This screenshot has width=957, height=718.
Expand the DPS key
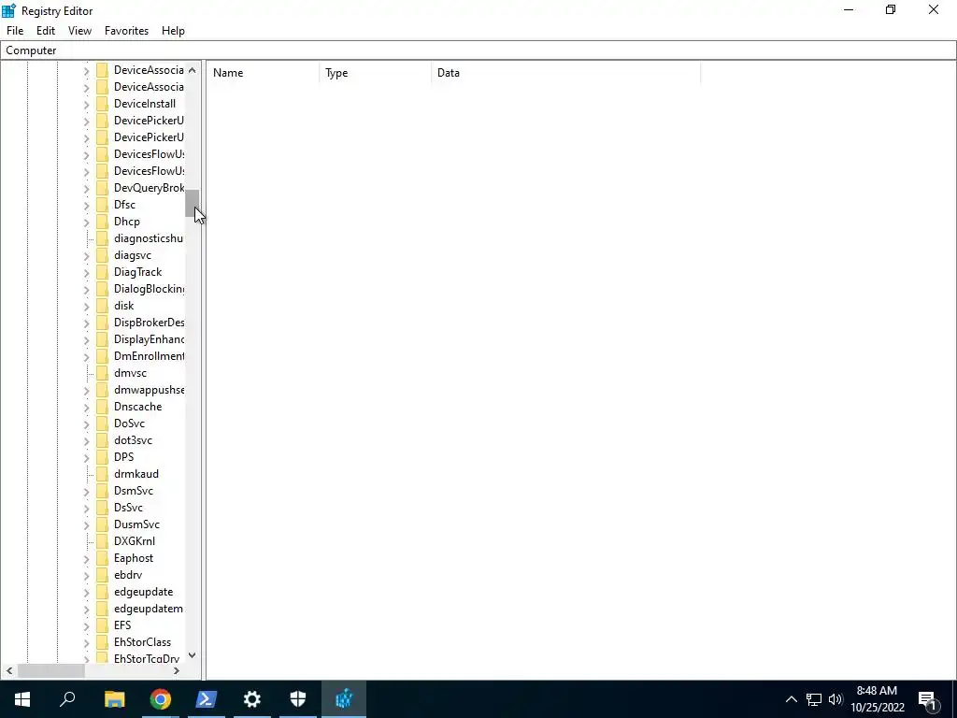tap(86, 457)
